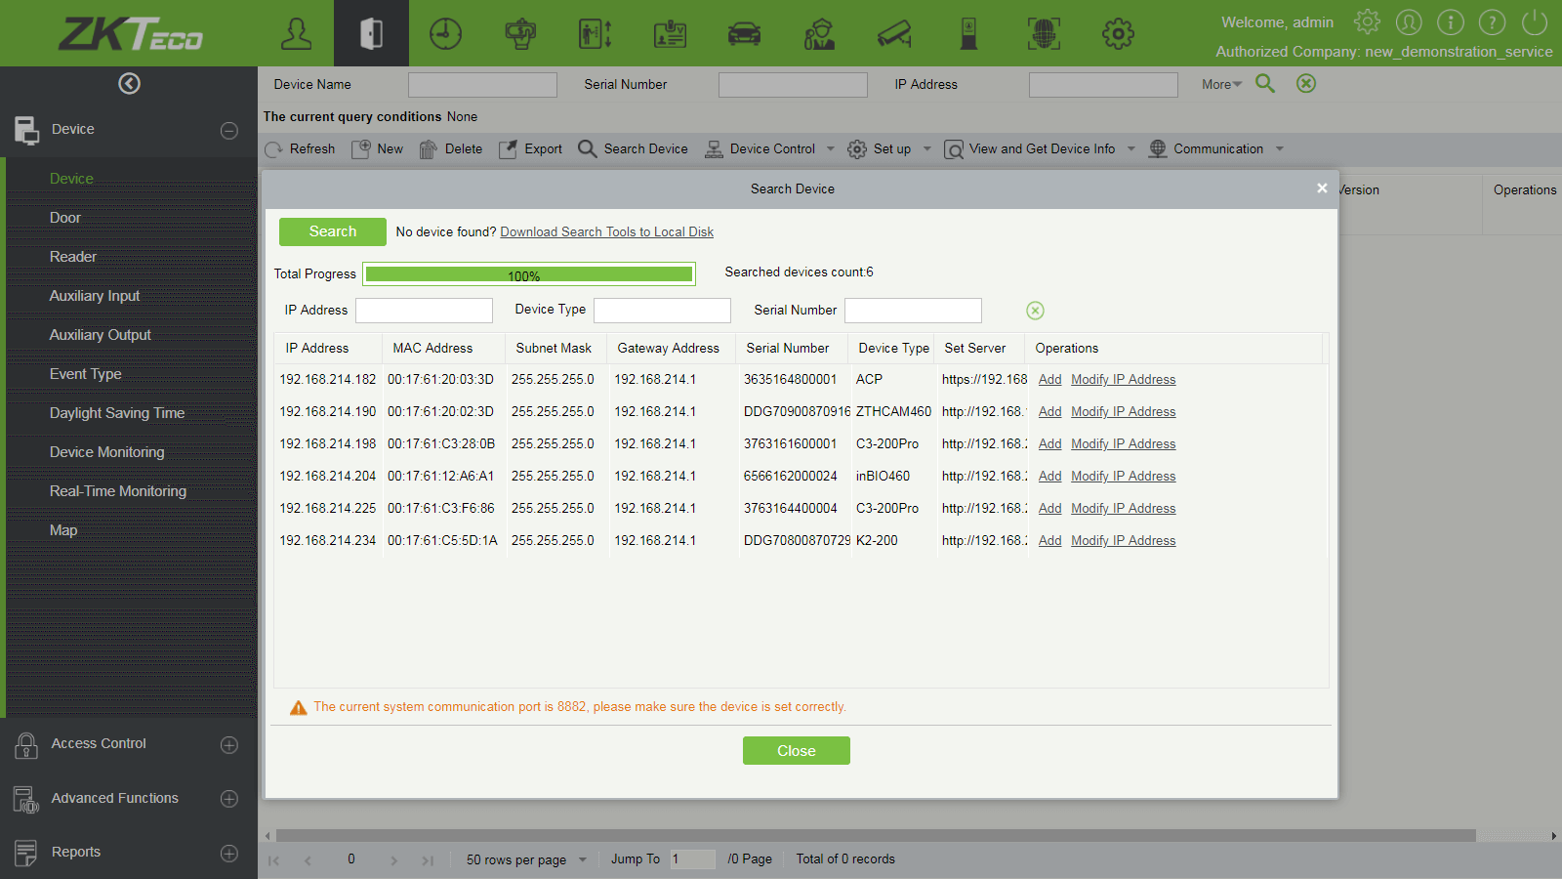Click the magnifier query icon beside More

point(1265,84)
